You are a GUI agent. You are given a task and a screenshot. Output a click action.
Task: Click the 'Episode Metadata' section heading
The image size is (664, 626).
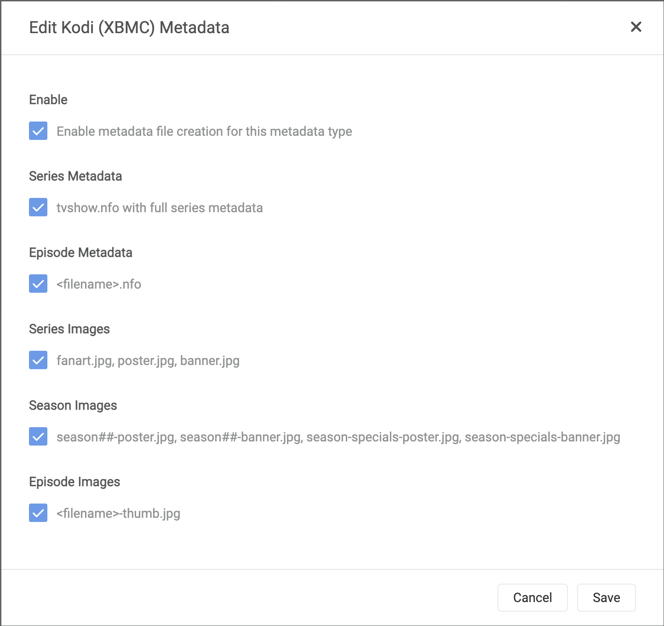pos(80,253)
